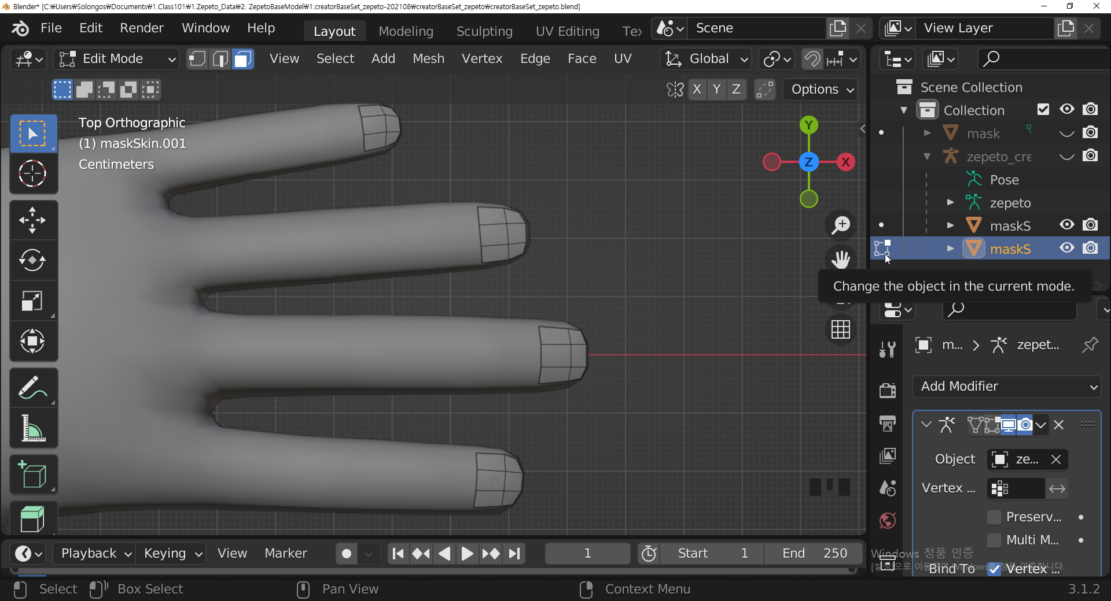
Task: Enable Multi Modifier checkbox
Action: tap(994, 540)
